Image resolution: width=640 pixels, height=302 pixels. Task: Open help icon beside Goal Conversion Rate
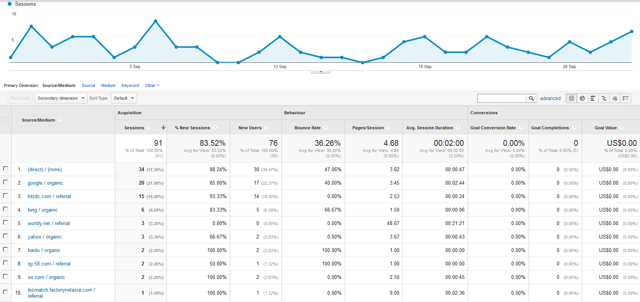tap(521, 128)
